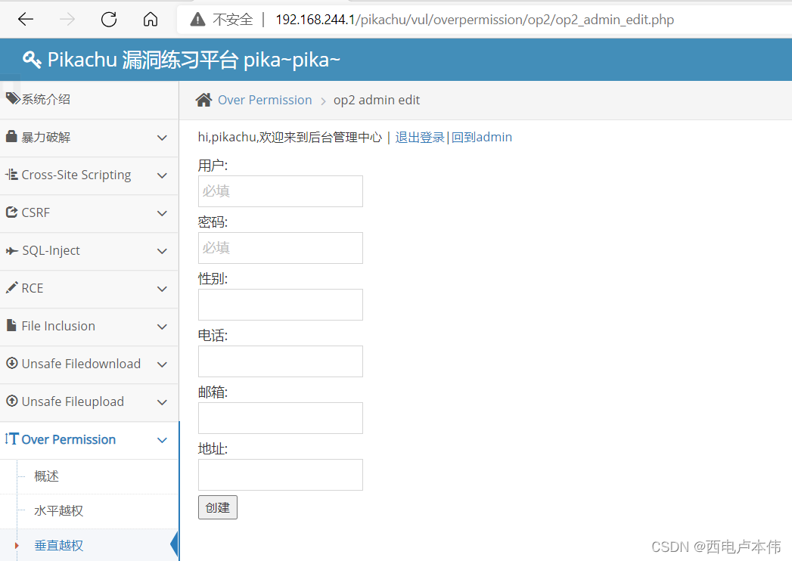Click the Cross-Site Scripting indent icon
The image size is (792, 561).
pos(11,174)
